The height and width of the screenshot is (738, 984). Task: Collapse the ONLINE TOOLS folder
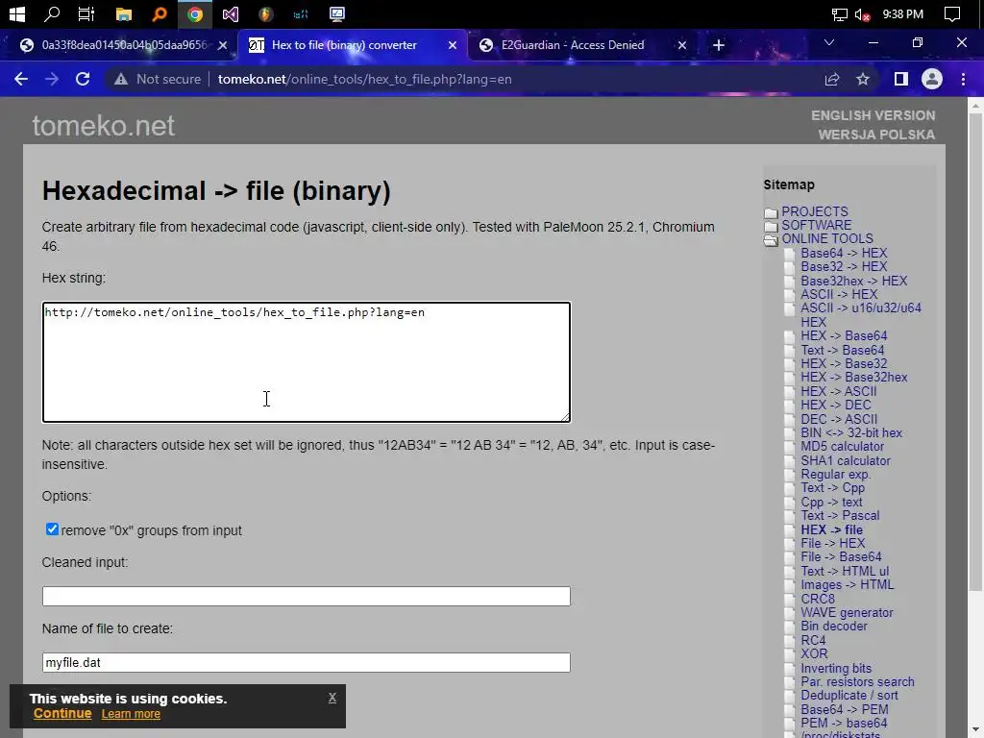pos(771,239)
